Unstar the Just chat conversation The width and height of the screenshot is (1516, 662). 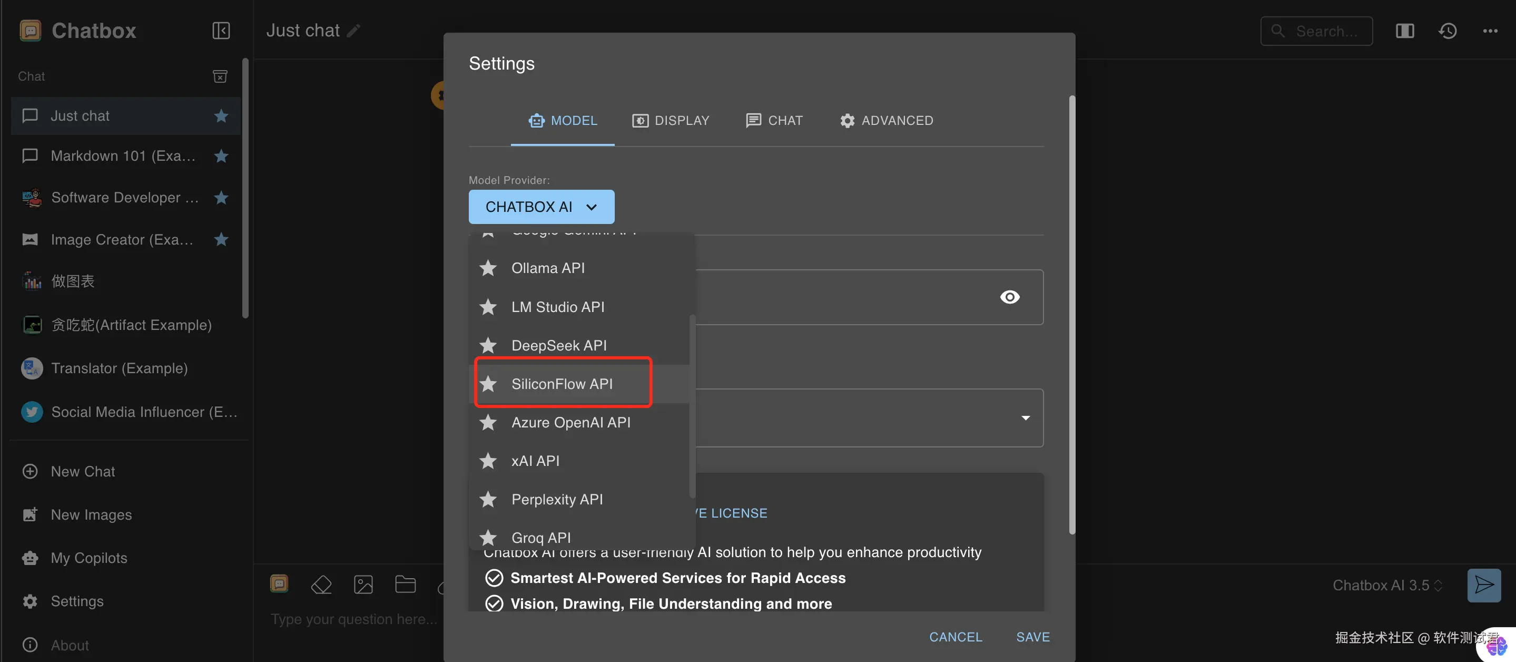tap(221, 116)
